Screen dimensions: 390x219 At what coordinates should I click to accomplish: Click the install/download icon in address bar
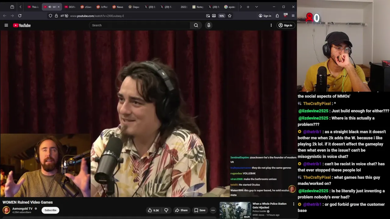tap(214, 16)
